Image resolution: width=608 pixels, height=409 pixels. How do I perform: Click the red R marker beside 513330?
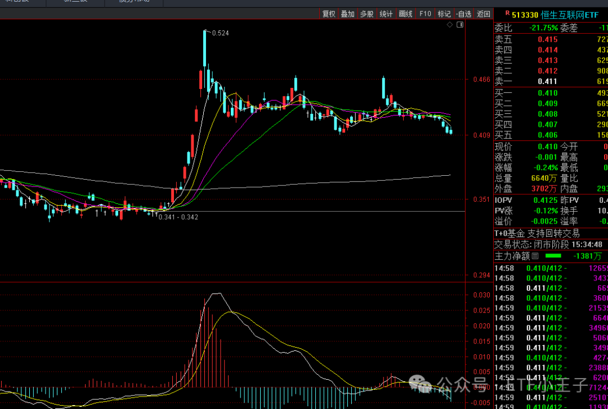507,13
